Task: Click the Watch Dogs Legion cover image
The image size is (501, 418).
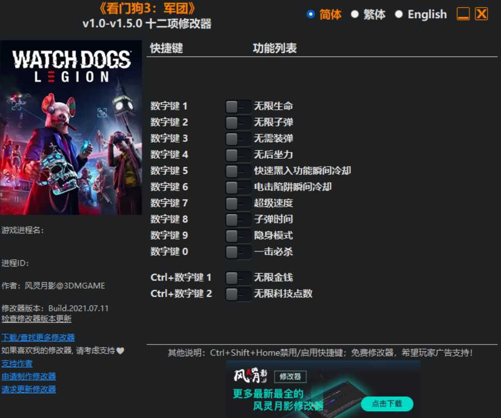Action: (71, 127)
